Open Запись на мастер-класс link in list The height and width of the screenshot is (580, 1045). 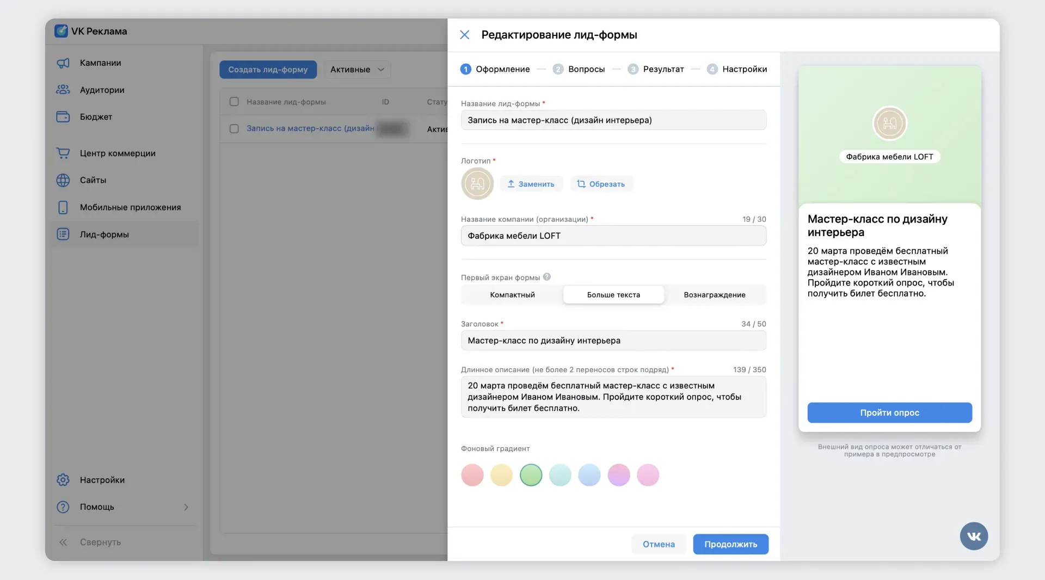[310, 128]
